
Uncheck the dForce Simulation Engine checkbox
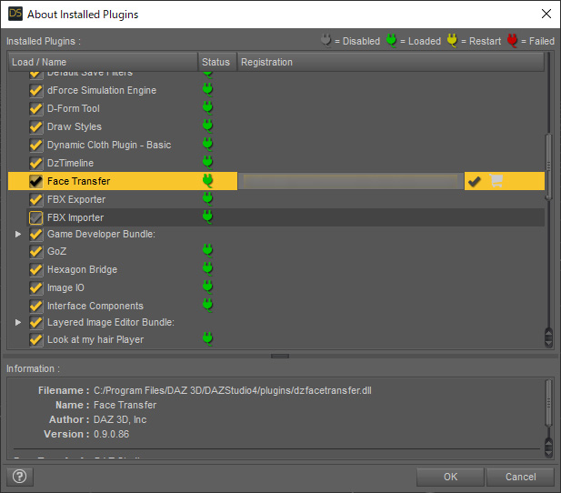click(36, 90)
